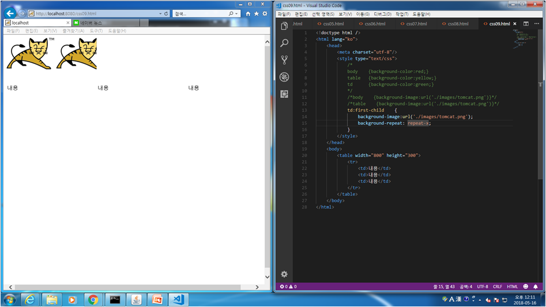The height and width of the screenshot is (307, 546).
Task: Open the 편집(E) menu in VS Code
Action: point(301,14)
